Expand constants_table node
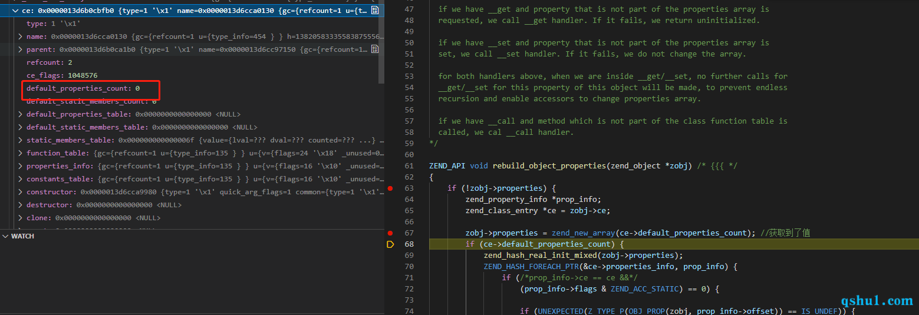This screenshot has height=315, width=919. [x=21, y=179]
